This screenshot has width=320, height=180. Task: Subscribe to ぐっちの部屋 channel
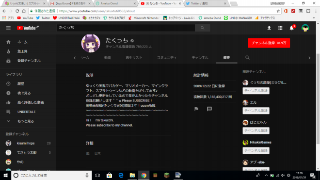click(256, 91)
